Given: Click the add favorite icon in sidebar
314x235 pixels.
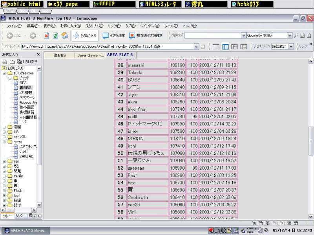Looking at the screenshot, I should pyautogui.click(x=5, y=62).
